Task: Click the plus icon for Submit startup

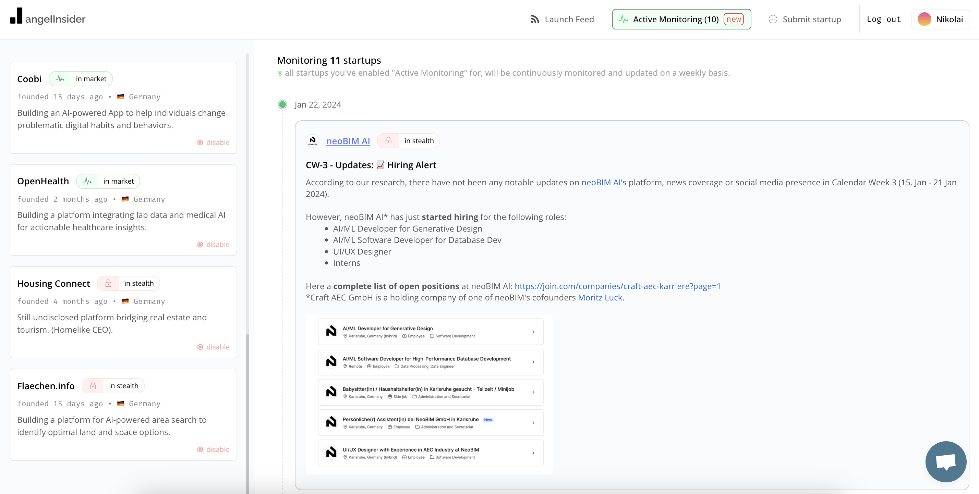Action: pyautogui.click(x=773, y=20)
